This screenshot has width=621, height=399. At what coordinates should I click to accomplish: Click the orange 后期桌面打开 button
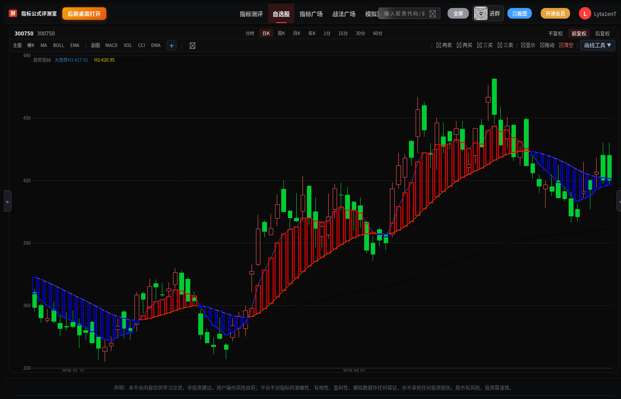pos(84,14)
